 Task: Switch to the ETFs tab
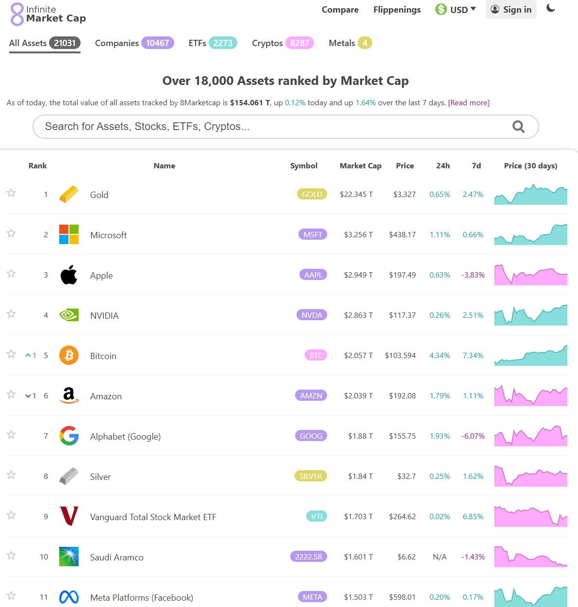click(x=212, y=43)
